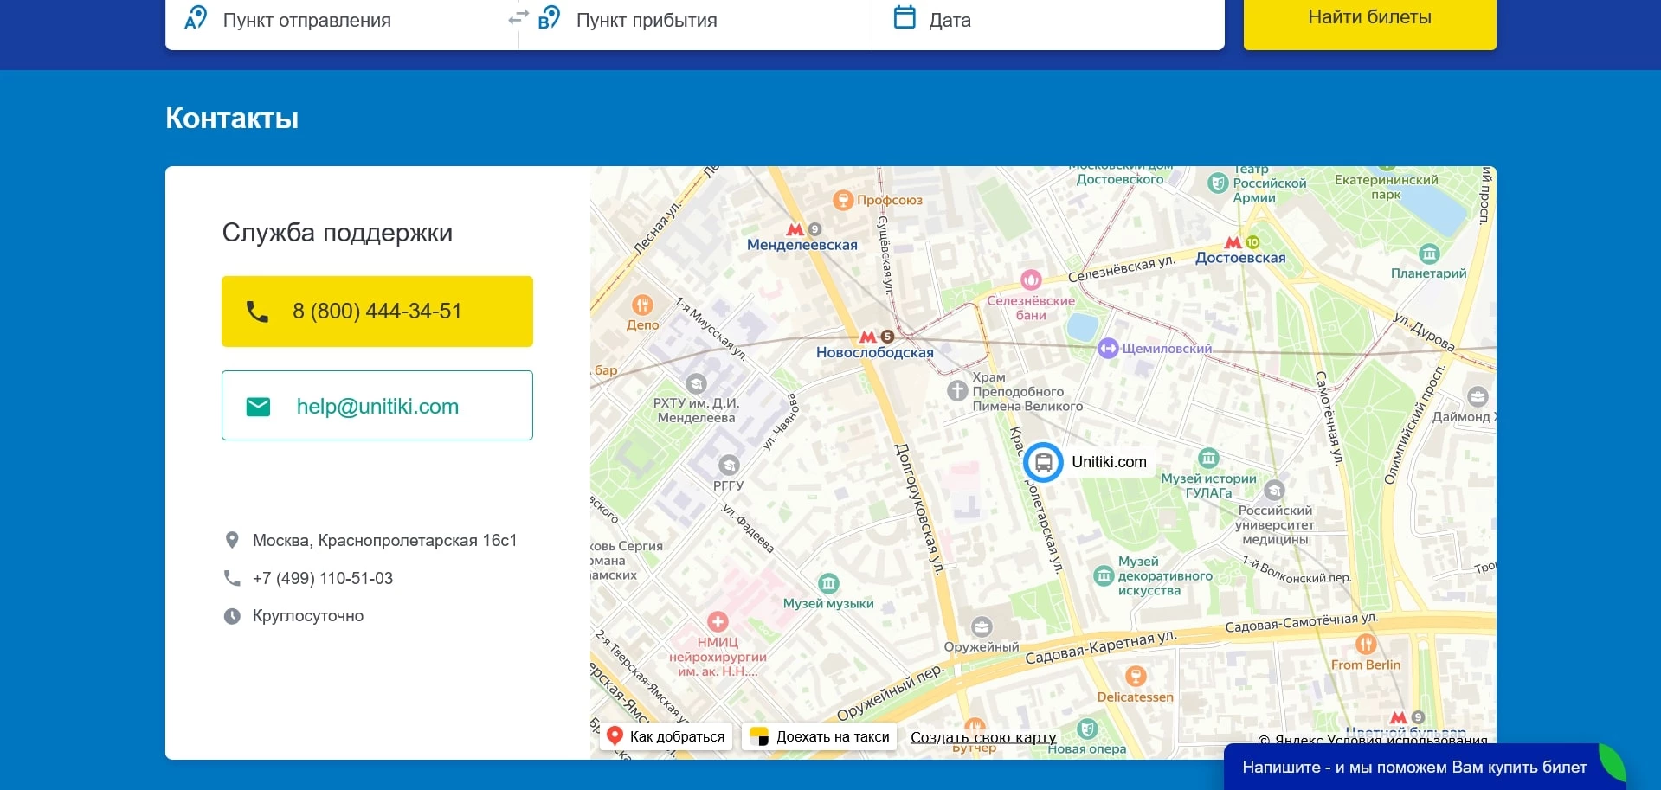This screenshot has width=1661, height=790.
Task: Click the Менделеевская metro station icon
Action: tap(795, 229)
